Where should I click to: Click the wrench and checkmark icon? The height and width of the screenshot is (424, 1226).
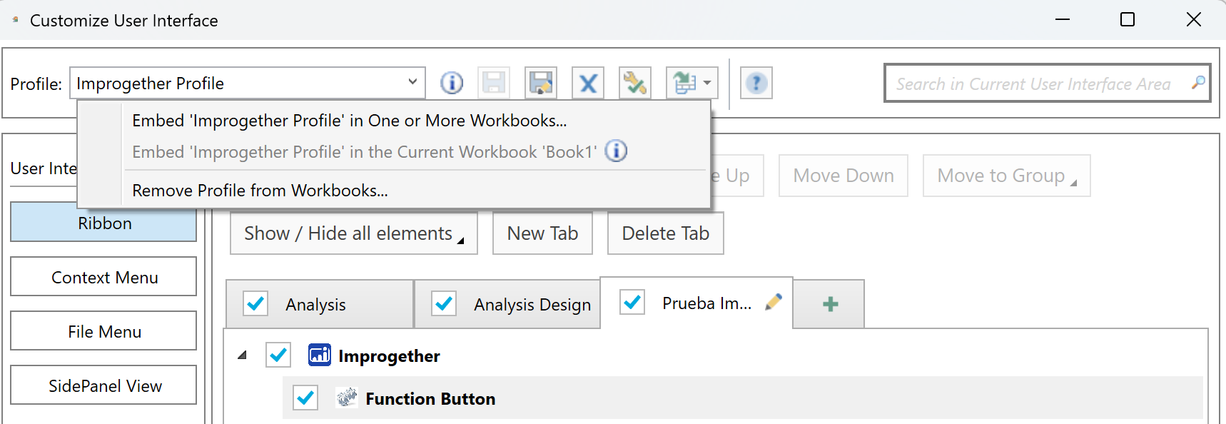point(634,84)
